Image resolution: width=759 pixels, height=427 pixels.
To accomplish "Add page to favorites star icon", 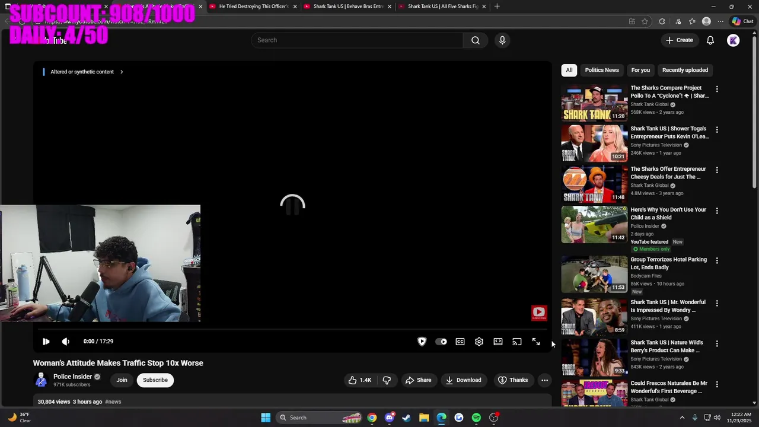I will (x=645, y=21).
